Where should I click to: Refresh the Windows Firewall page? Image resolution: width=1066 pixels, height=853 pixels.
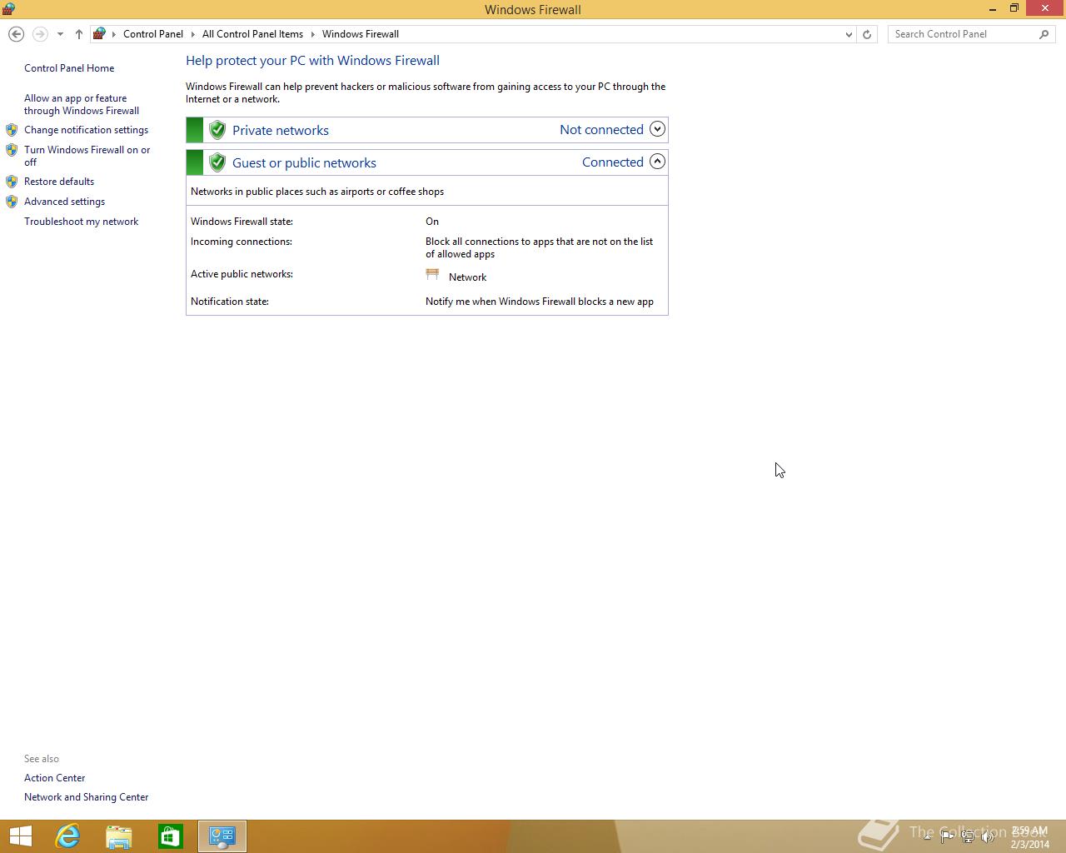pyautogui.click(x=867, y=34)
